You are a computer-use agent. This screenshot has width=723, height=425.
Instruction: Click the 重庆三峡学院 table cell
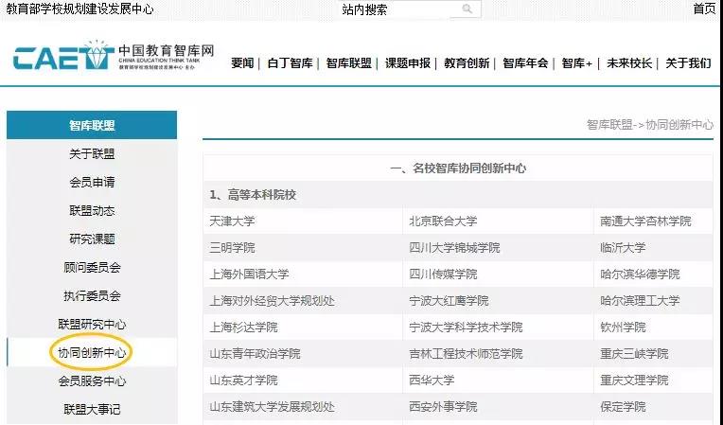click(653, 354)
